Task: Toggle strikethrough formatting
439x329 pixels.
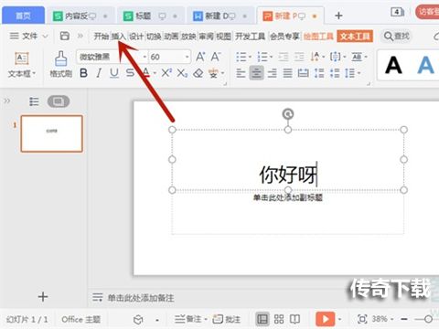Action: point(130,73)
